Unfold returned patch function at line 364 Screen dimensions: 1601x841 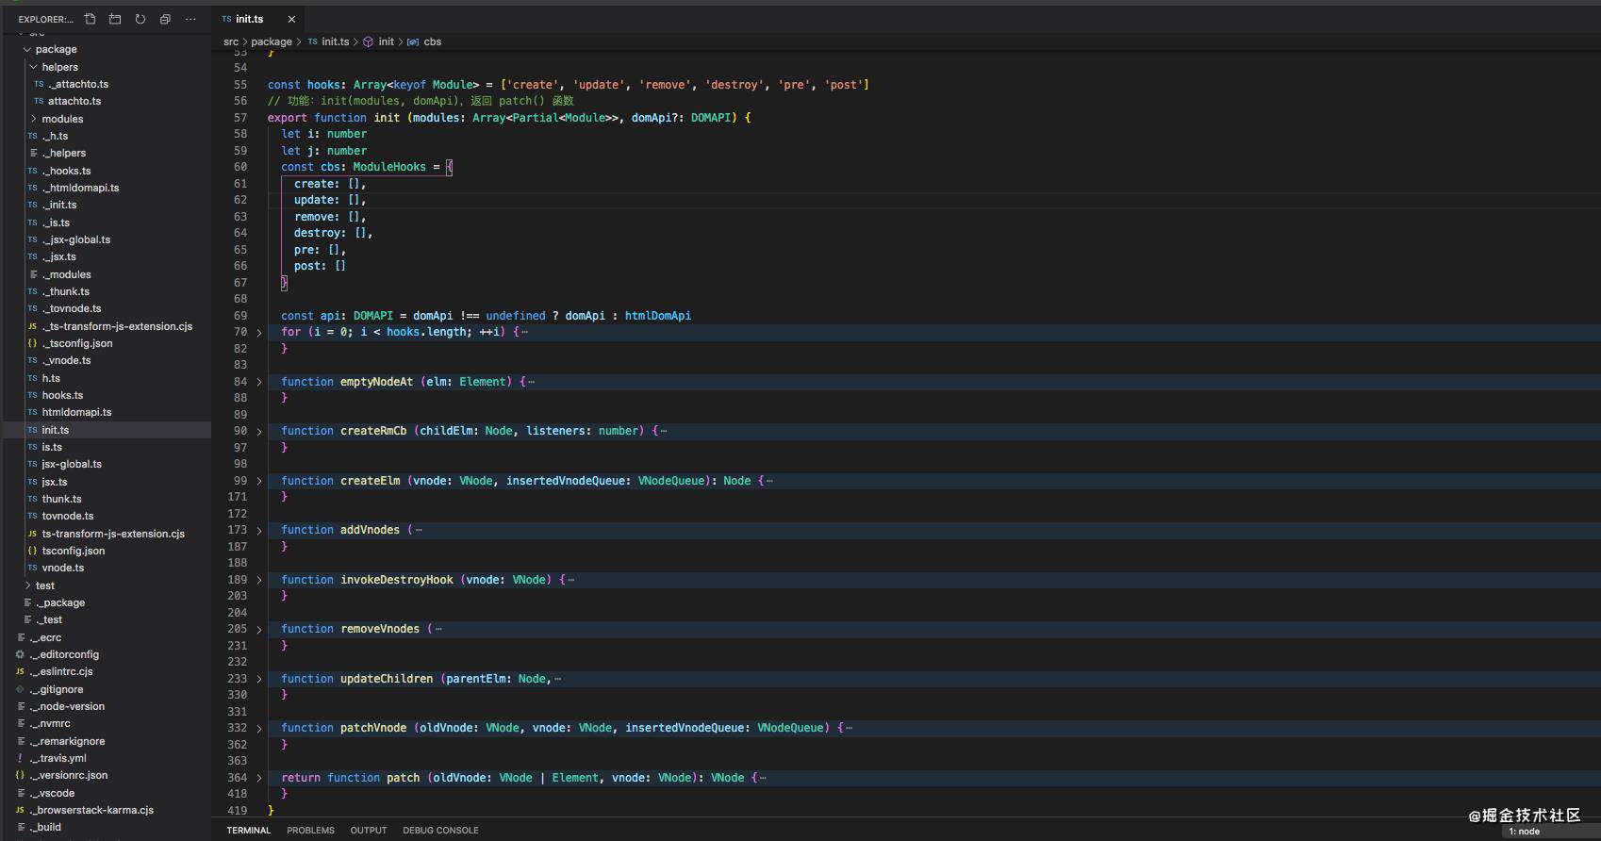point(259,778)
